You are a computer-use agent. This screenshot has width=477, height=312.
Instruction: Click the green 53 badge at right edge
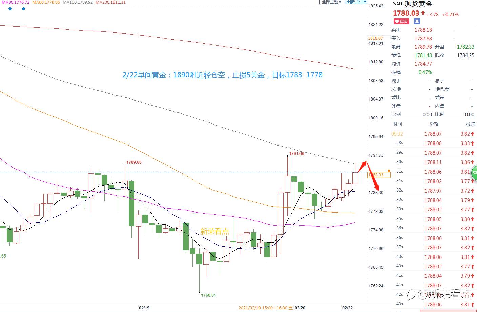(x=474, y=173)
